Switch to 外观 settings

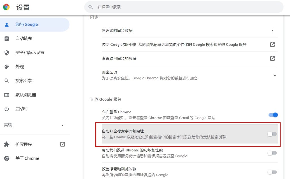point(20,67)
